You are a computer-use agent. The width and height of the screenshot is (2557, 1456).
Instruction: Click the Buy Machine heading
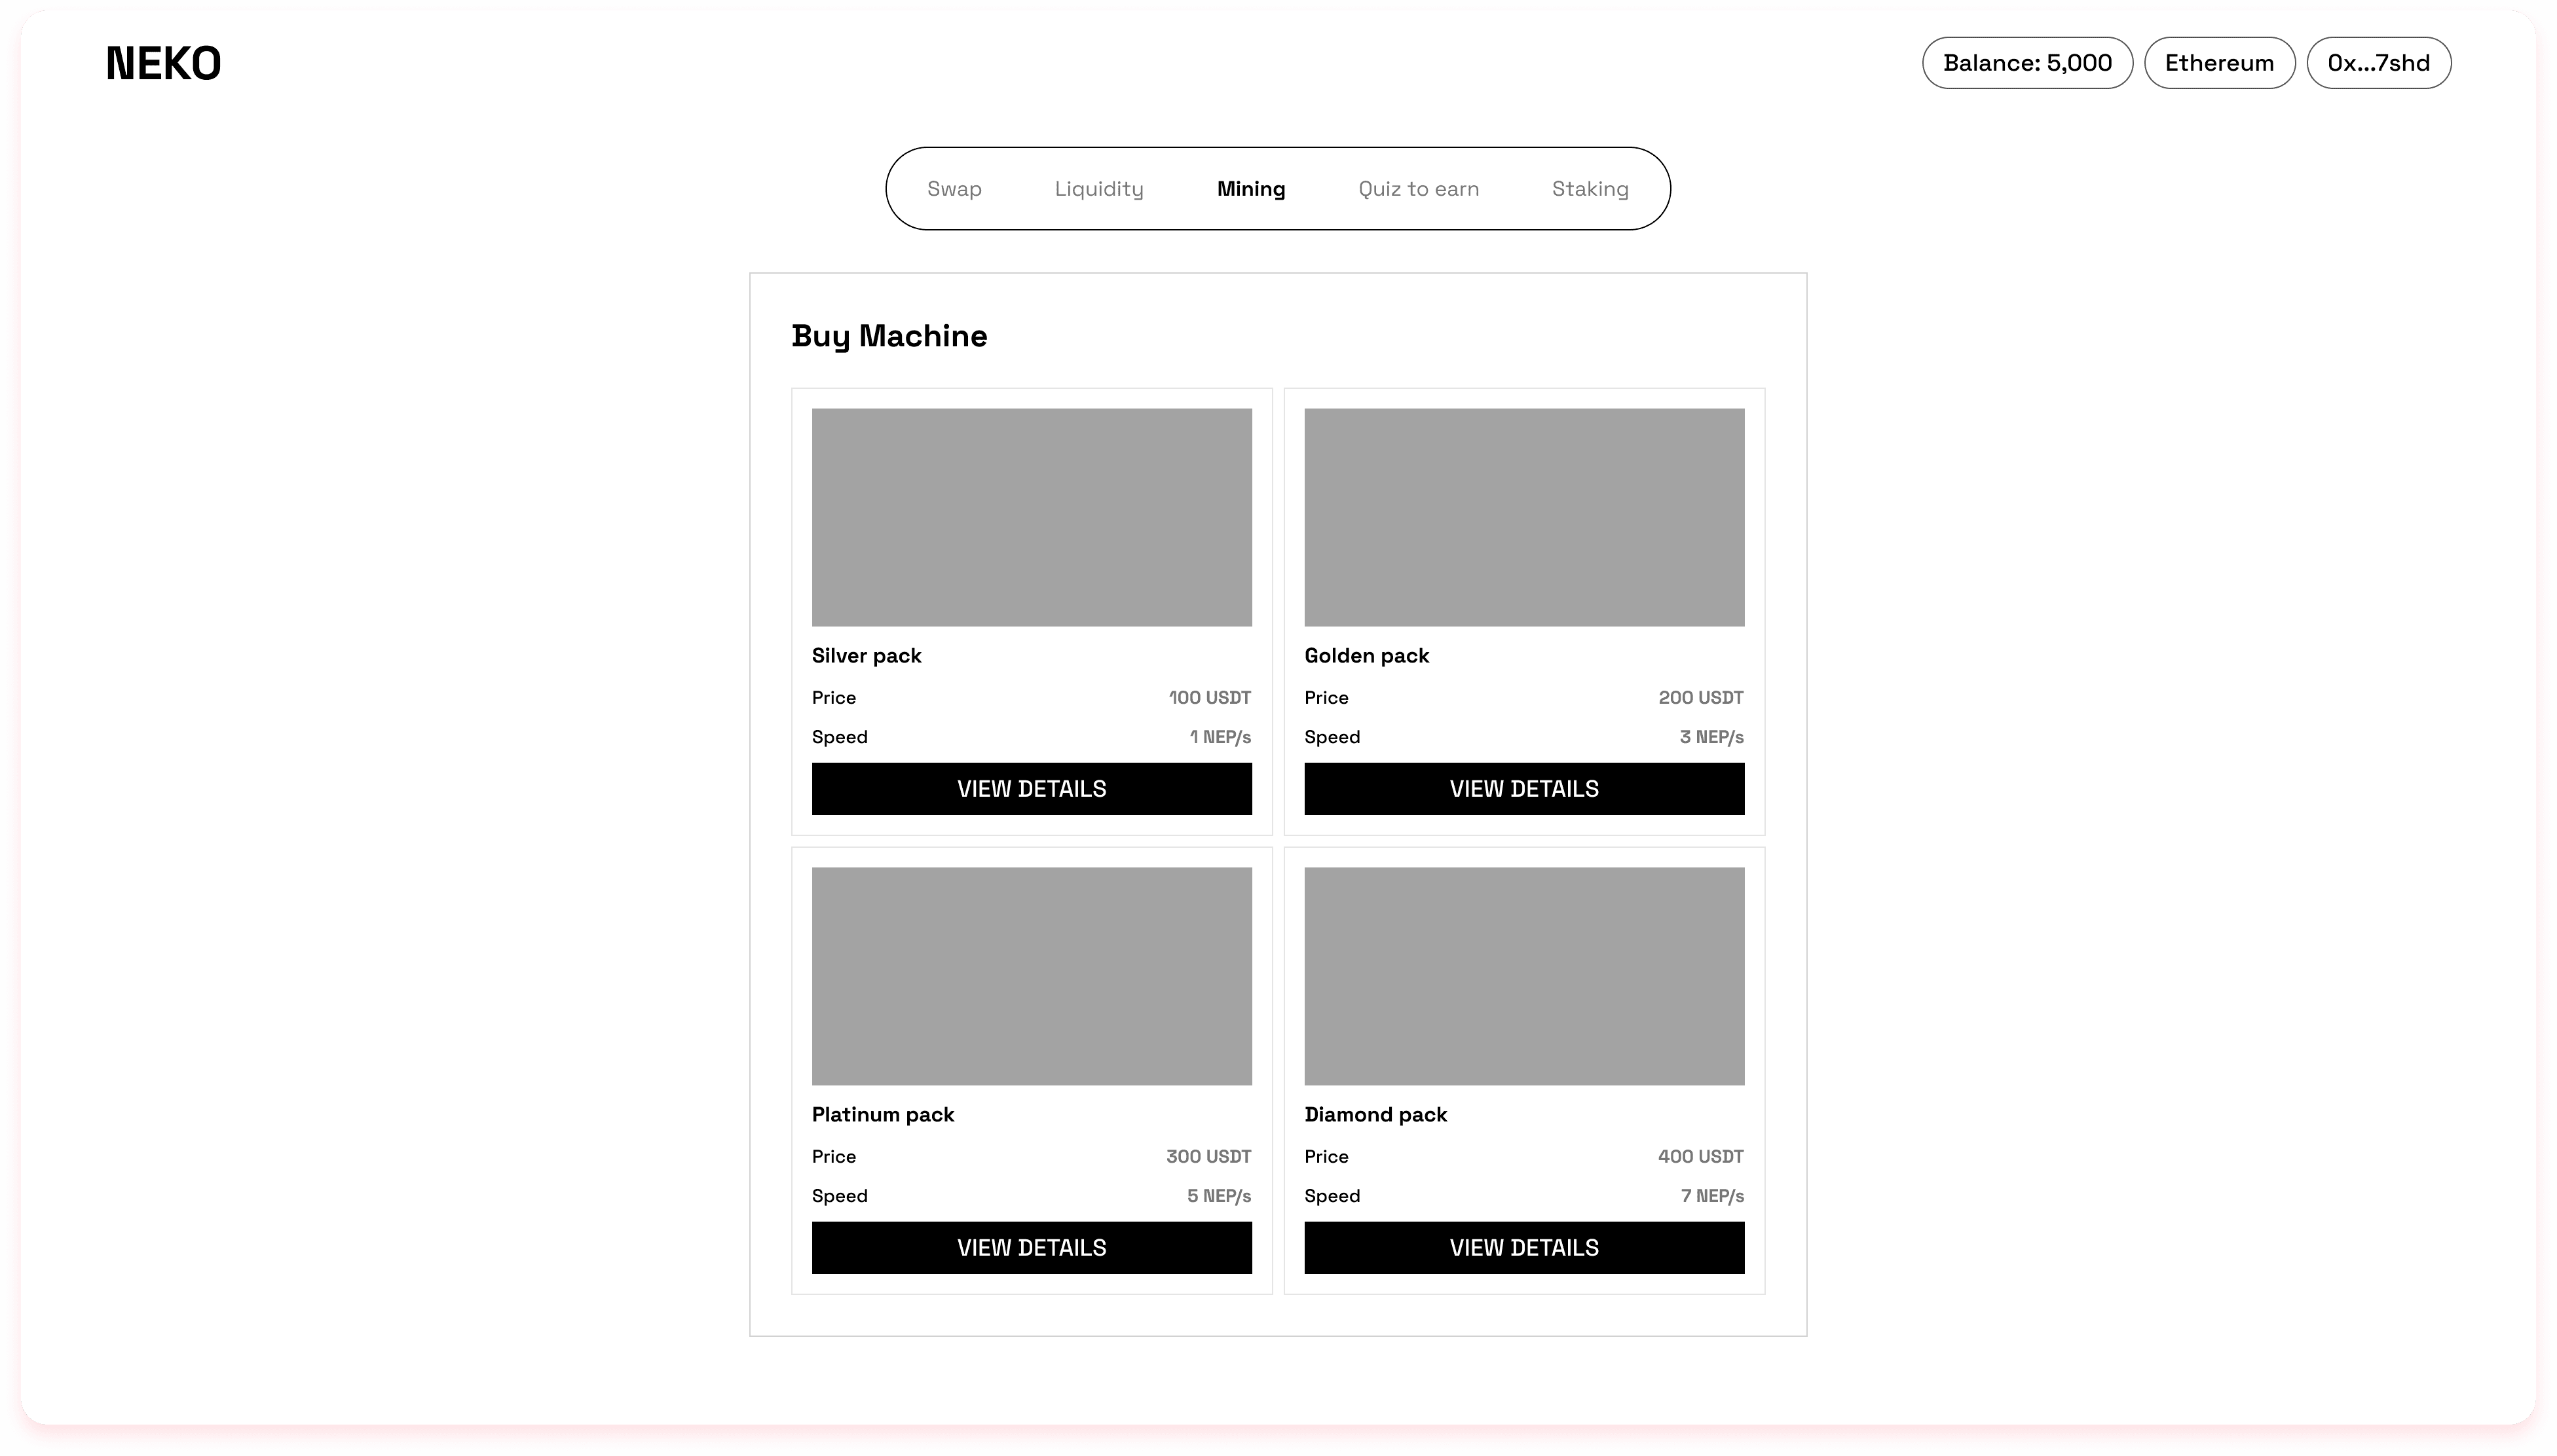point(888,336)
